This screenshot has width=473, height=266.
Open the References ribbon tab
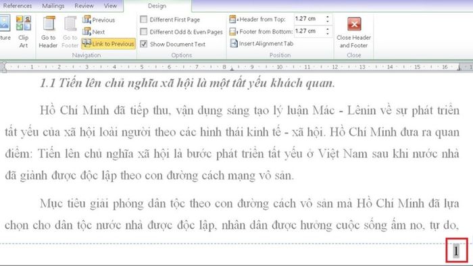pos(17,5)
